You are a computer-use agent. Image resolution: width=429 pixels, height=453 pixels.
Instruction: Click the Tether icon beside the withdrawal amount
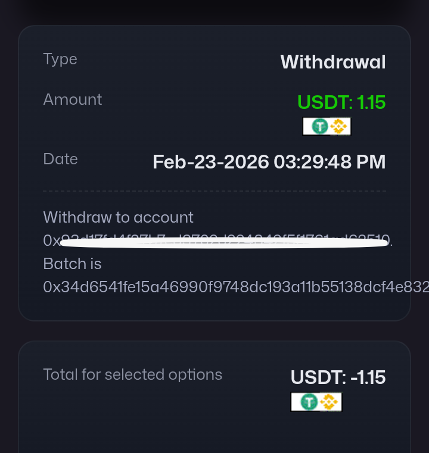320,126
